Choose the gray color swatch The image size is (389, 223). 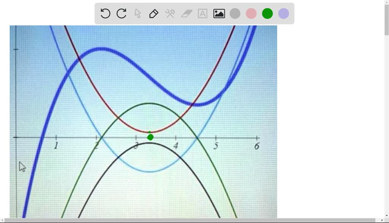tap(235, 13)
